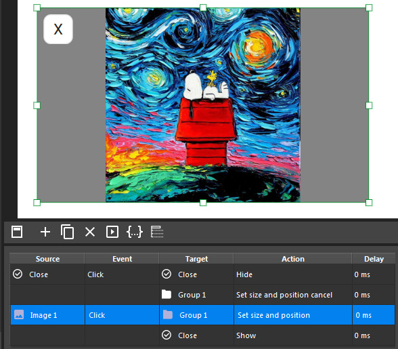398x349 pixels.
Task: Add a new event with plus icon
Action: pyautogui.click(x=45, y=232)
